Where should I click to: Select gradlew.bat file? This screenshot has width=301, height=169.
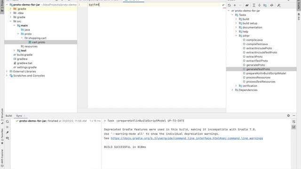click(x=24, y=63)
